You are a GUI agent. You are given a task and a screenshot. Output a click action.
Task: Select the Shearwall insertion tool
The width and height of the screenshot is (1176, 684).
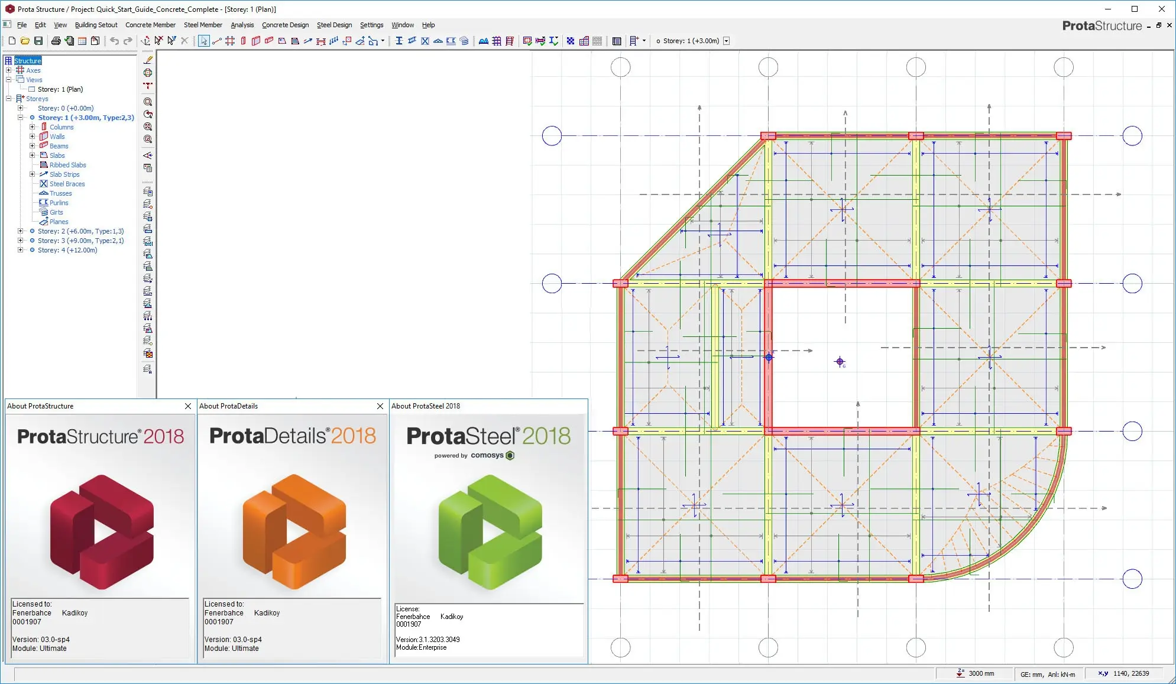coord(256,41)
